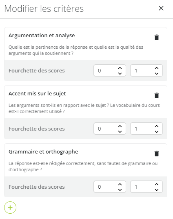
Task: Delete the Argumentation et analyse criterion
Action: (157, 37)
